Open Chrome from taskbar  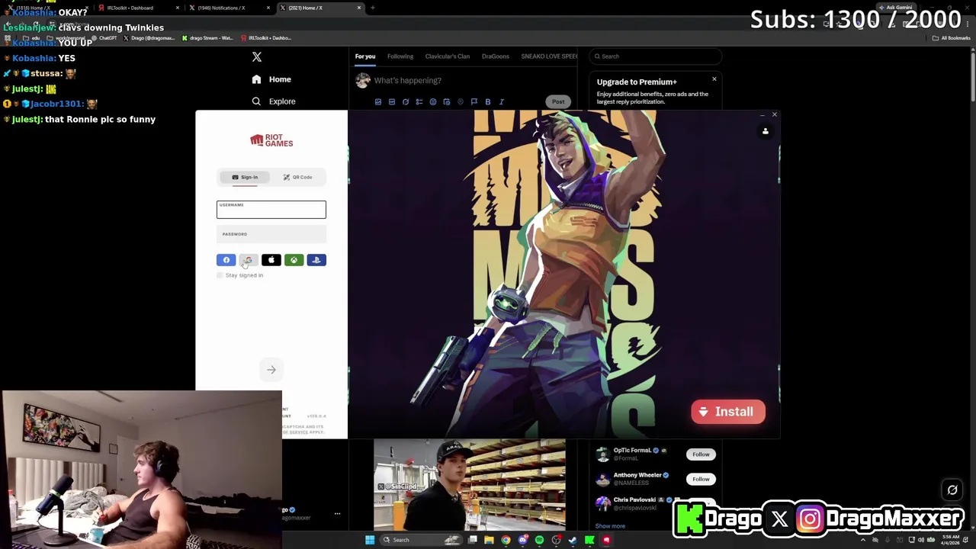(506, 540)
